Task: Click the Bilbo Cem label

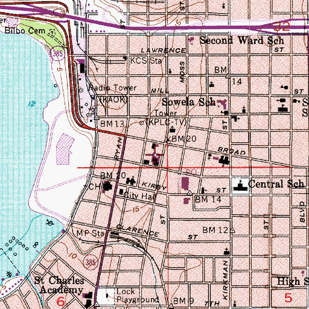Action: [x=25, y=31]
